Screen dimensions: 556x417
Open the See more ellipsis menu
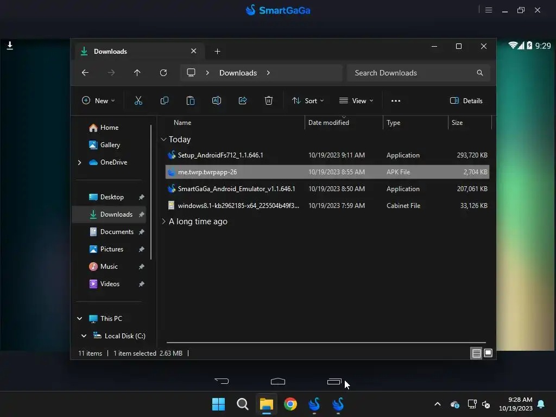click(396, 100)
